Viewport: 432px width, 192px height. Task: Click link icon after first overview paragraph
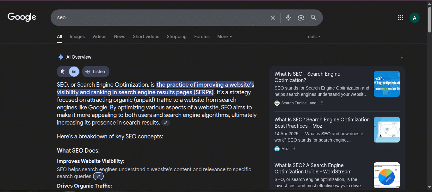[166, 123]
